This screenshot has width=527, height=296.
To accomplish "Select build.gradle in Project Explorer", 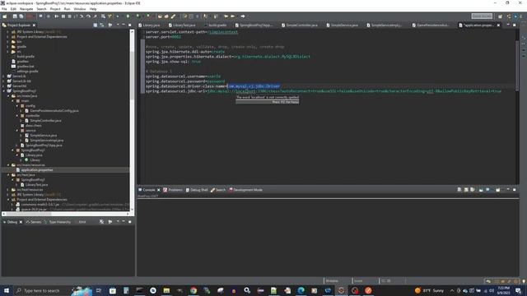I will (26, 57).
